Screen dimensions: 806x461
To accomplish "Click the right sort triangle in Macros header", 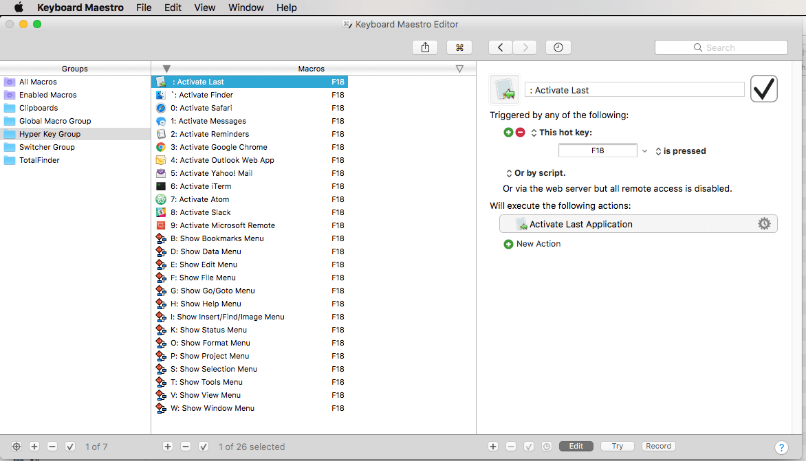I will point(459,69).
